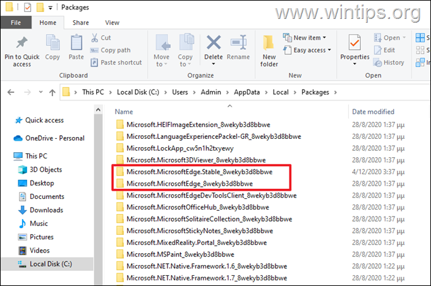
Task: Click Local Disk (C:) breadcrumb
Action: pyautogui.click(x=138, y=92)
